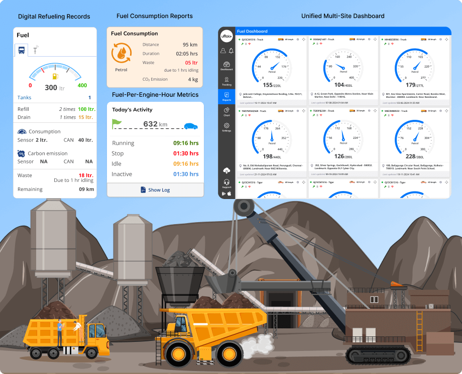
Task: Open the Chart sidebar section
Action: (x=226, y=111)
